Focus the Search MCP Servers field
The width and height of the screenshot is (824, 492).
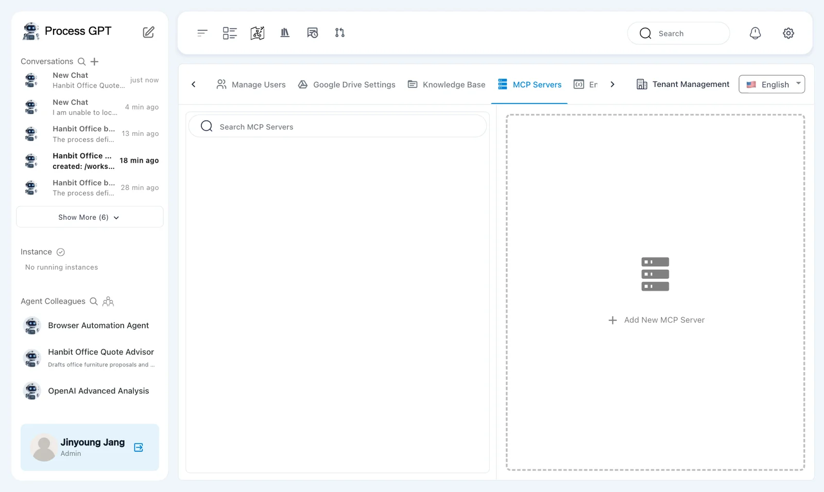[337, 127]
